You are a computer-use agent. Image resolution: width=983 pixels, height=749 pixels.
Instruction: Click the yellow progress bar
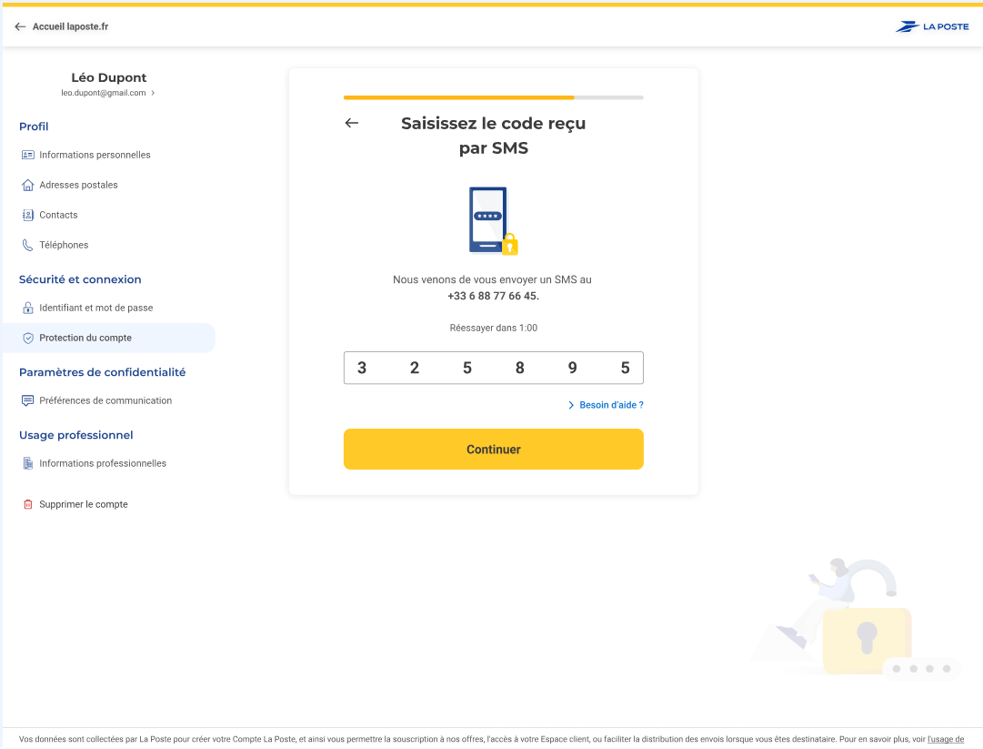(x=458, y=97)
